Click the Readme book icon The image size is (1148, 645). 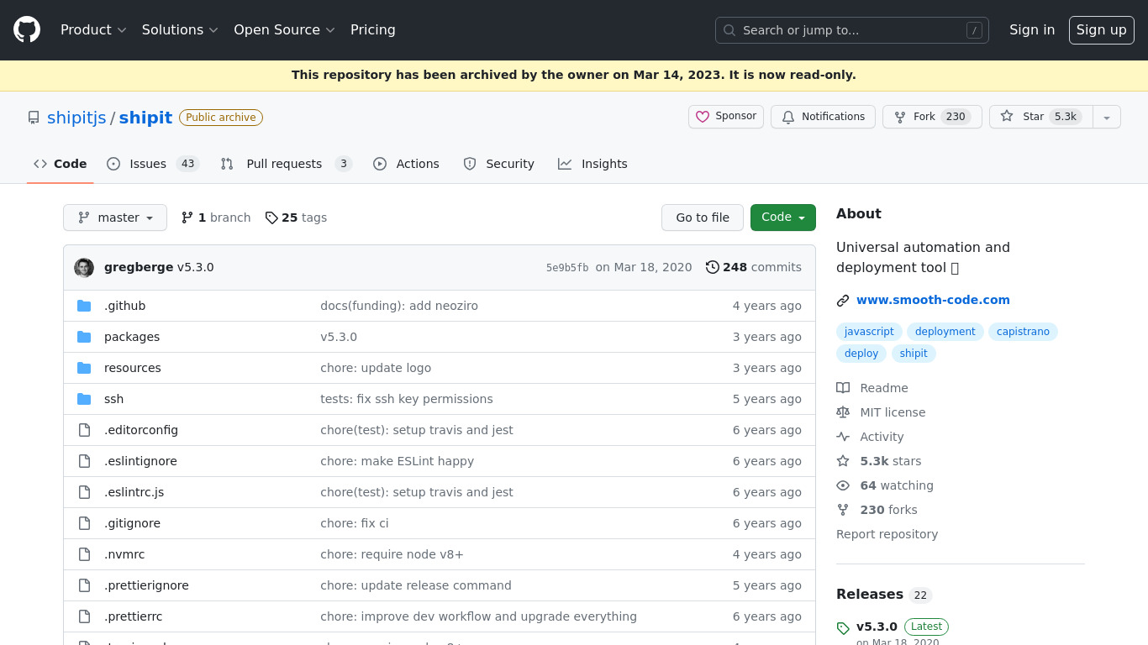tap(843, 388)
